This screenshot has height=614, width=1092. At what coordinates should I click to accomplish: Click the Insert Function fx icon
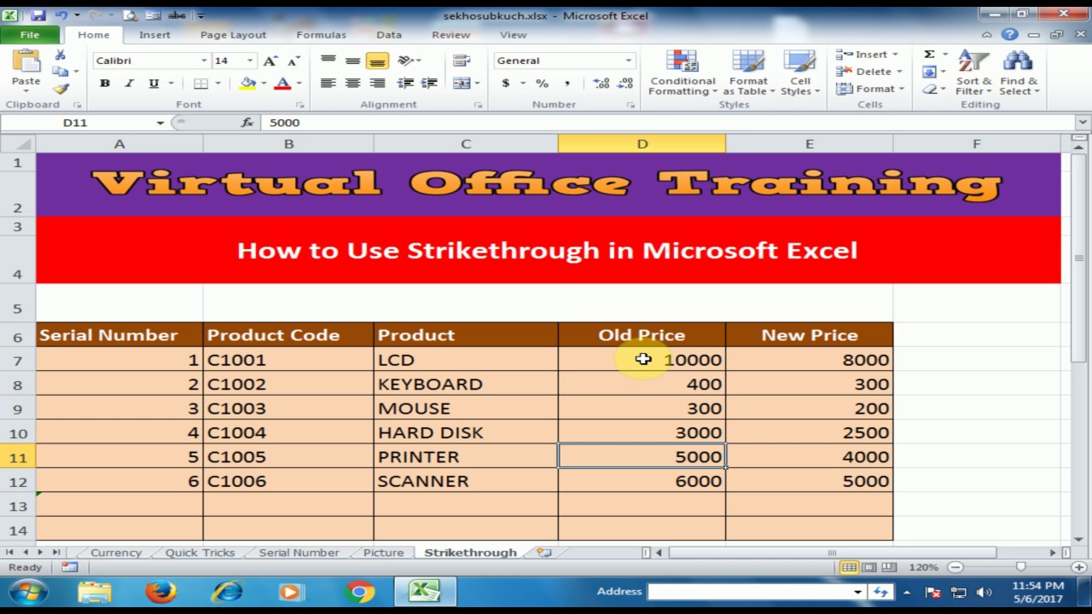click(x=247, y=123)
